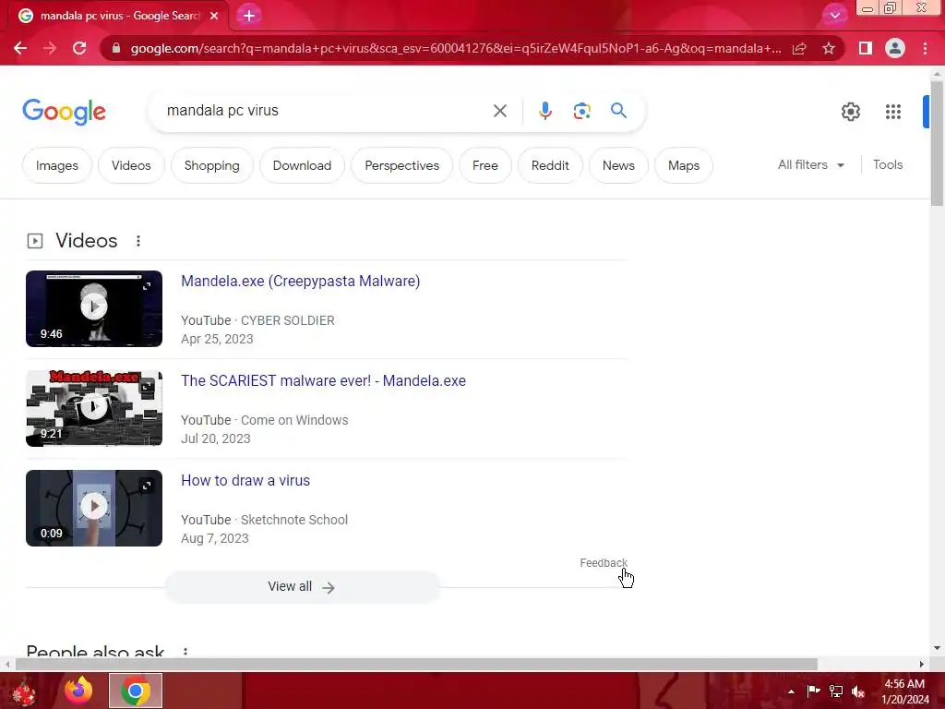This screenshot has height=709, width=945.
Task: Click the vertical scrollbar thumb
Action: 938,143
